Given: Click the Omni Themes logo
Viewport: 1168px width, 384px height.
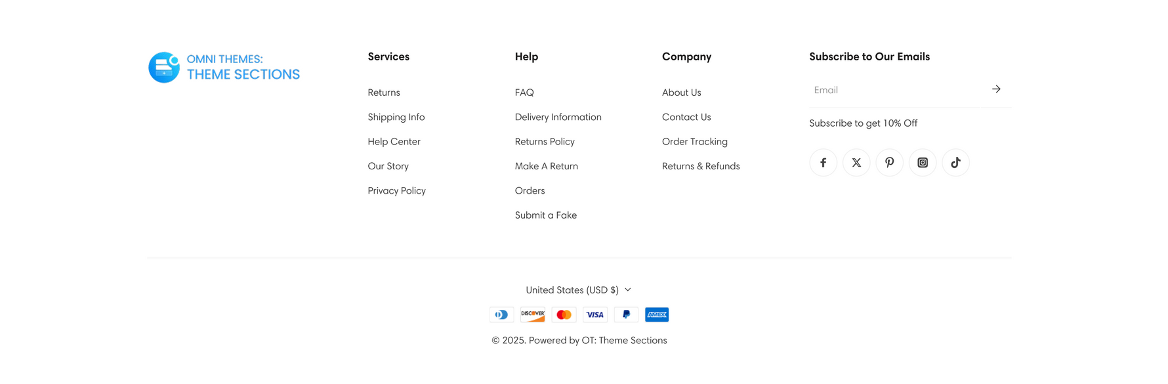Looking at the screenshot, I should pyautogui.click(x=224, y=68).
